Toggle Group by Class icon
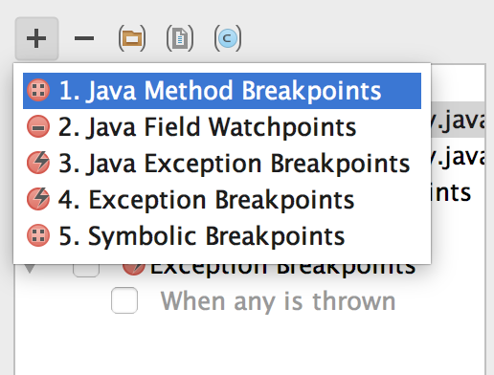 point(228,38)
